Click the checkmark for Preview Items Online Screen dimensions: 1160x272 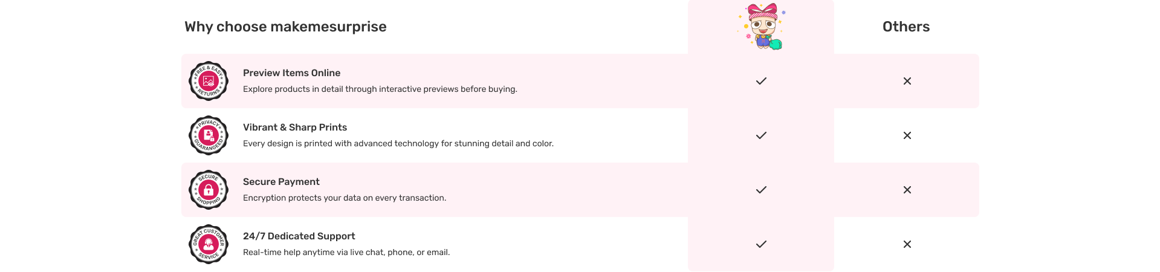click(761, 81)
